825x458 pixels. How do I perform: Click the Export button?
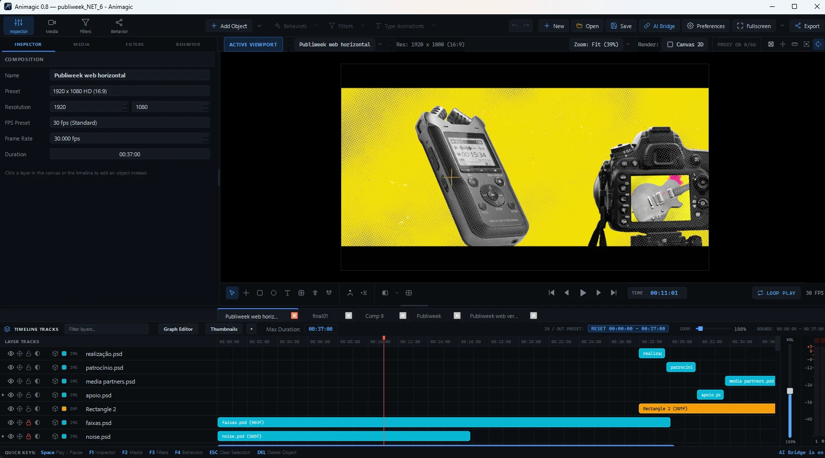click(x=807, y=26)
